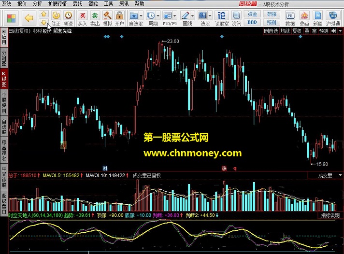Go back with the orange left arrow
This screenshot has height=254, width=344.
(29, 18)
